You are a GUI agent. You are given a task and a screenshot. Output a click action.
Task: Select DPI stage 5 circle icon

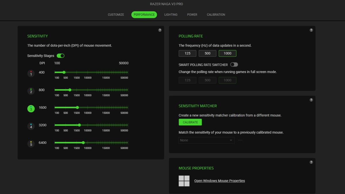[x=31, y=144]
